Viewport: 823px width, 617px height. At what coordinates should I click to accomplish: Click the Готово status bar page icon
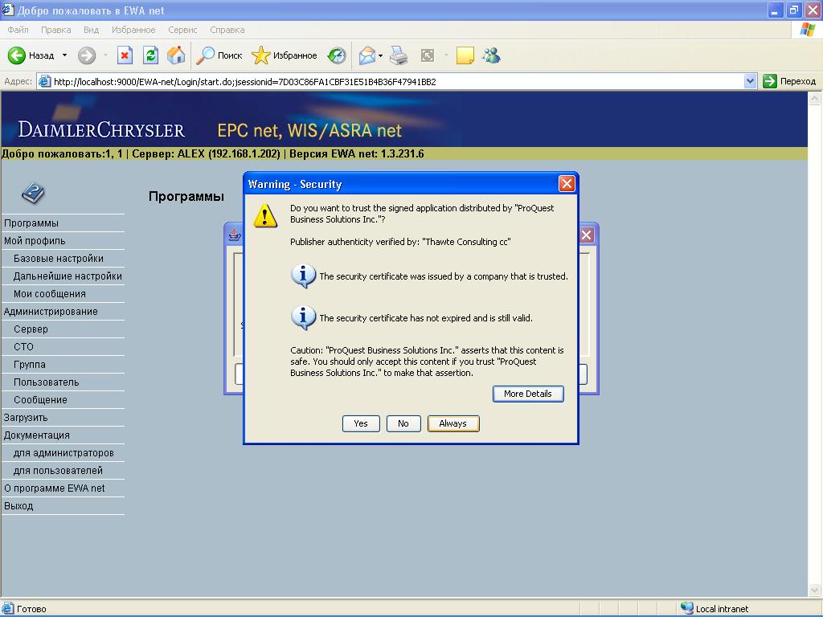tap(8, 609)
